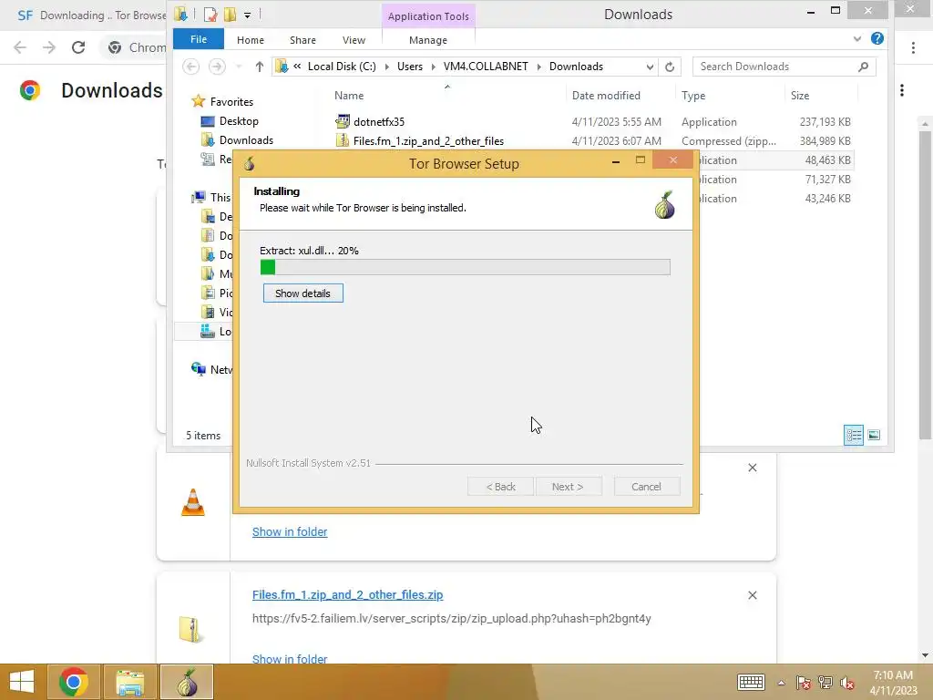Open the File tab in Explorer ribbon
Image resolution: width=933 pixels, height=700 pixels.
199,39
